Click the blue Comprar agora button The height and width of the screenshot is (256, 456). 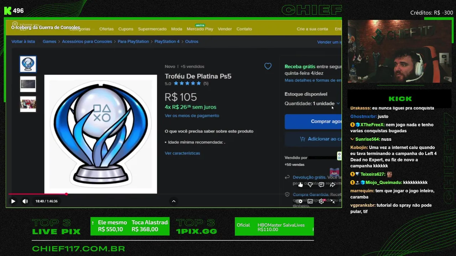313,122
